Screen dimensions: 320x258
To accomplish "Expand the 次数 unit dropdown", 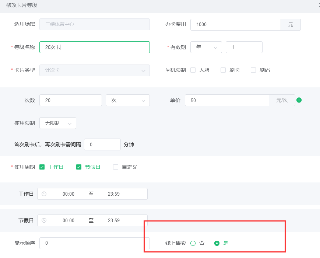I will pos(127,100).
